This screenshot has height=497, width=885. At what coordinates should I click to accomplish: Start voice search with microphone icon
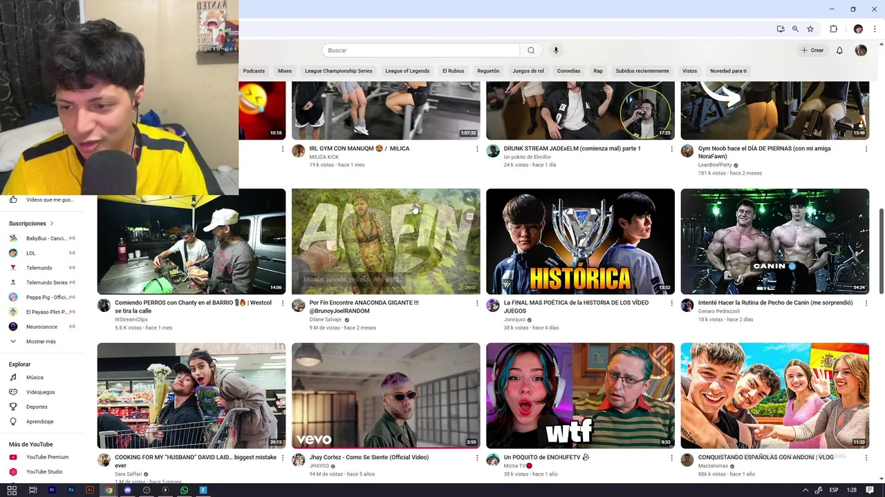[556, 50]
